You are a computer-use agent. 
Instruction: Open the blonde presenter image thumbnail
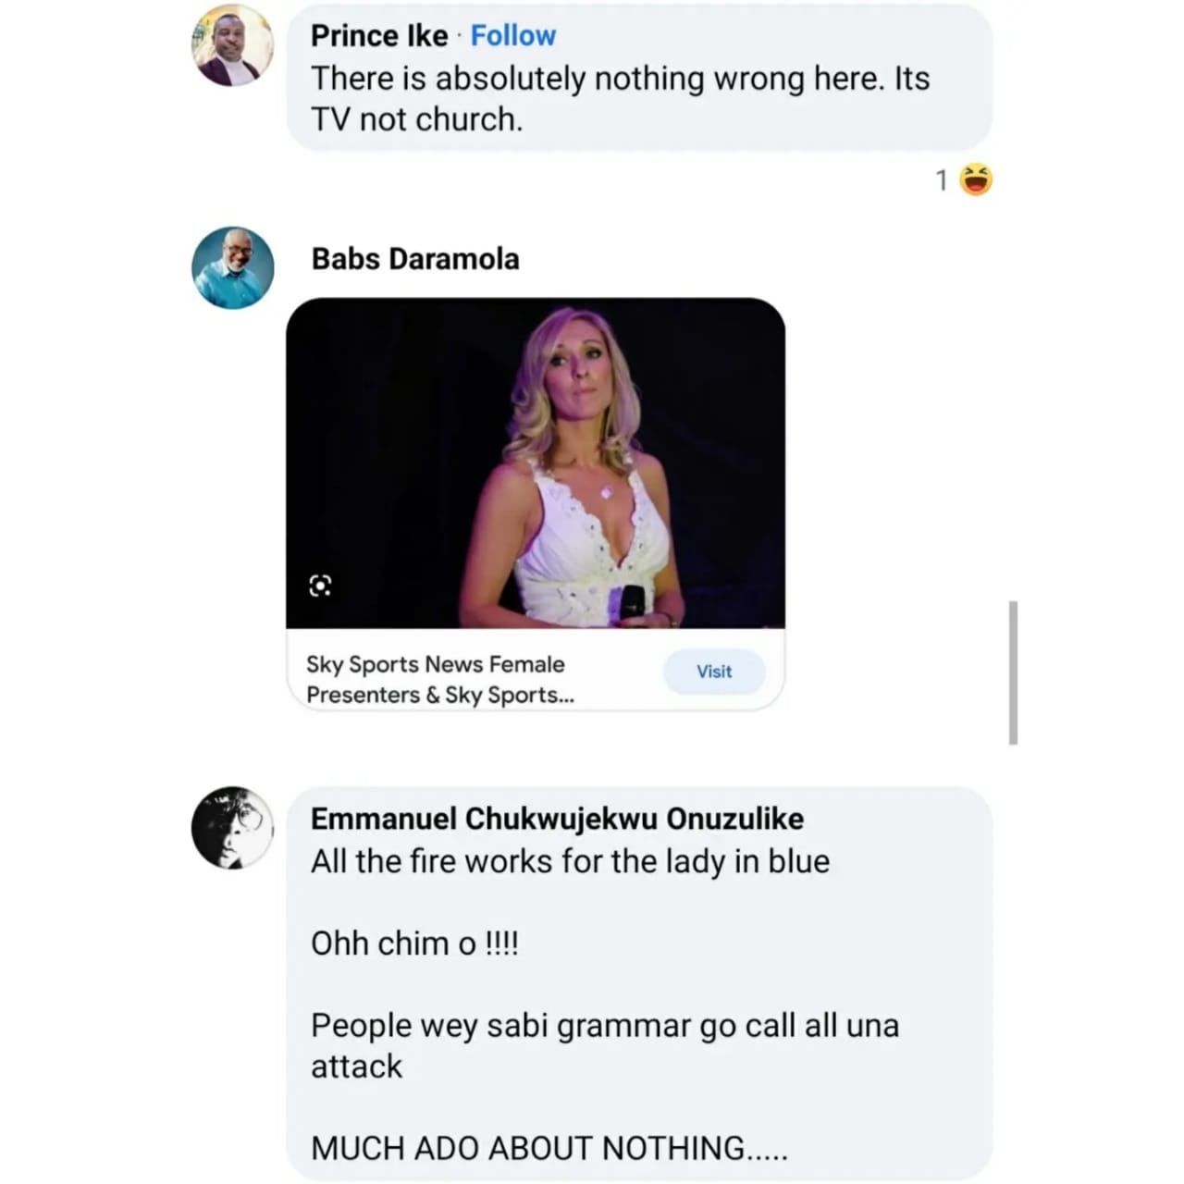point(536,463)
